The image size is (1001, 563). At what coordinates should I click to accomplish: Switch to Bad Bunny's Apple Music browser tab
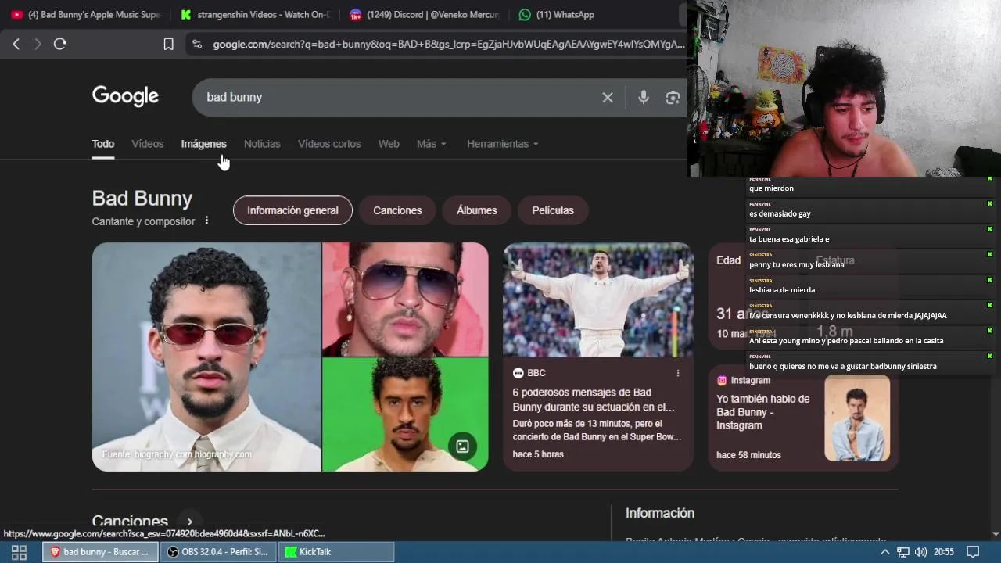[x=86, y=14]
